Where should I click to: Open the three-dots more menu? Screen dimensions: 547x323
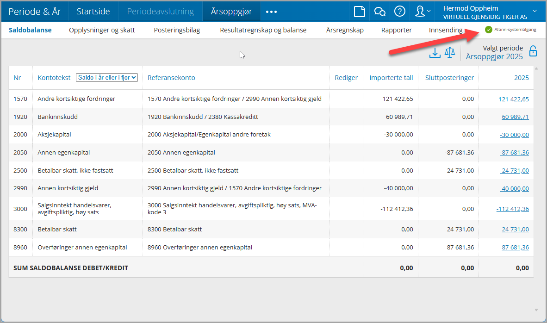271,12
